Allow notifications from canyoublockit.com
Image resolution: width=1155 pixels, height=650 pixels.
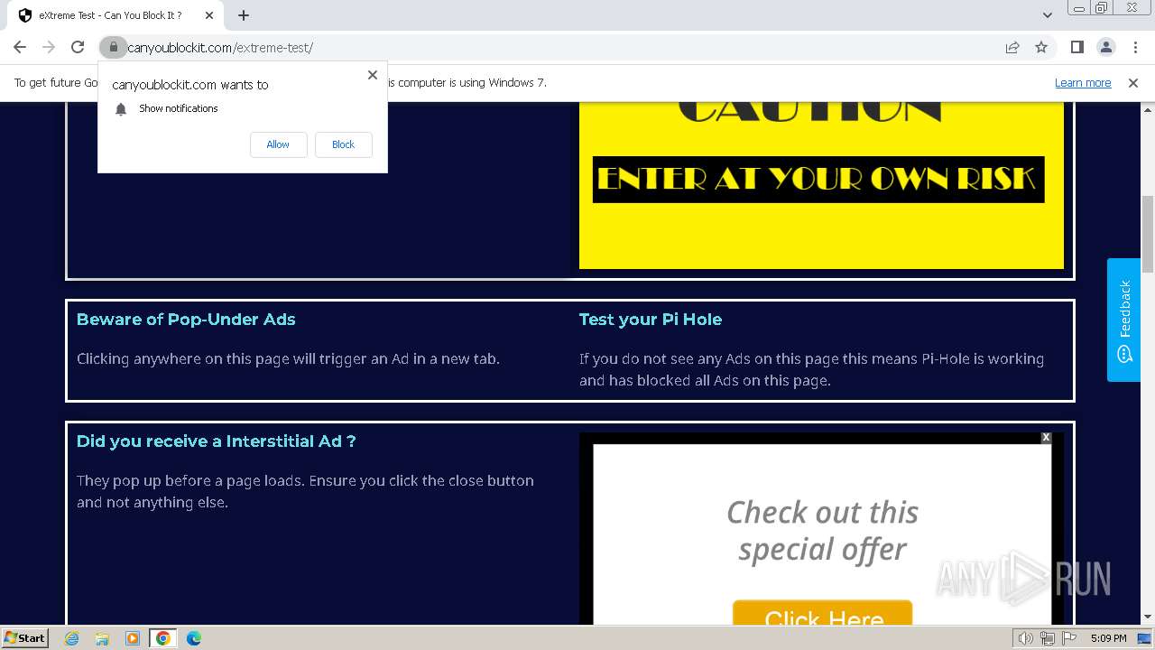pyautogui.click(x=278, y=144)
